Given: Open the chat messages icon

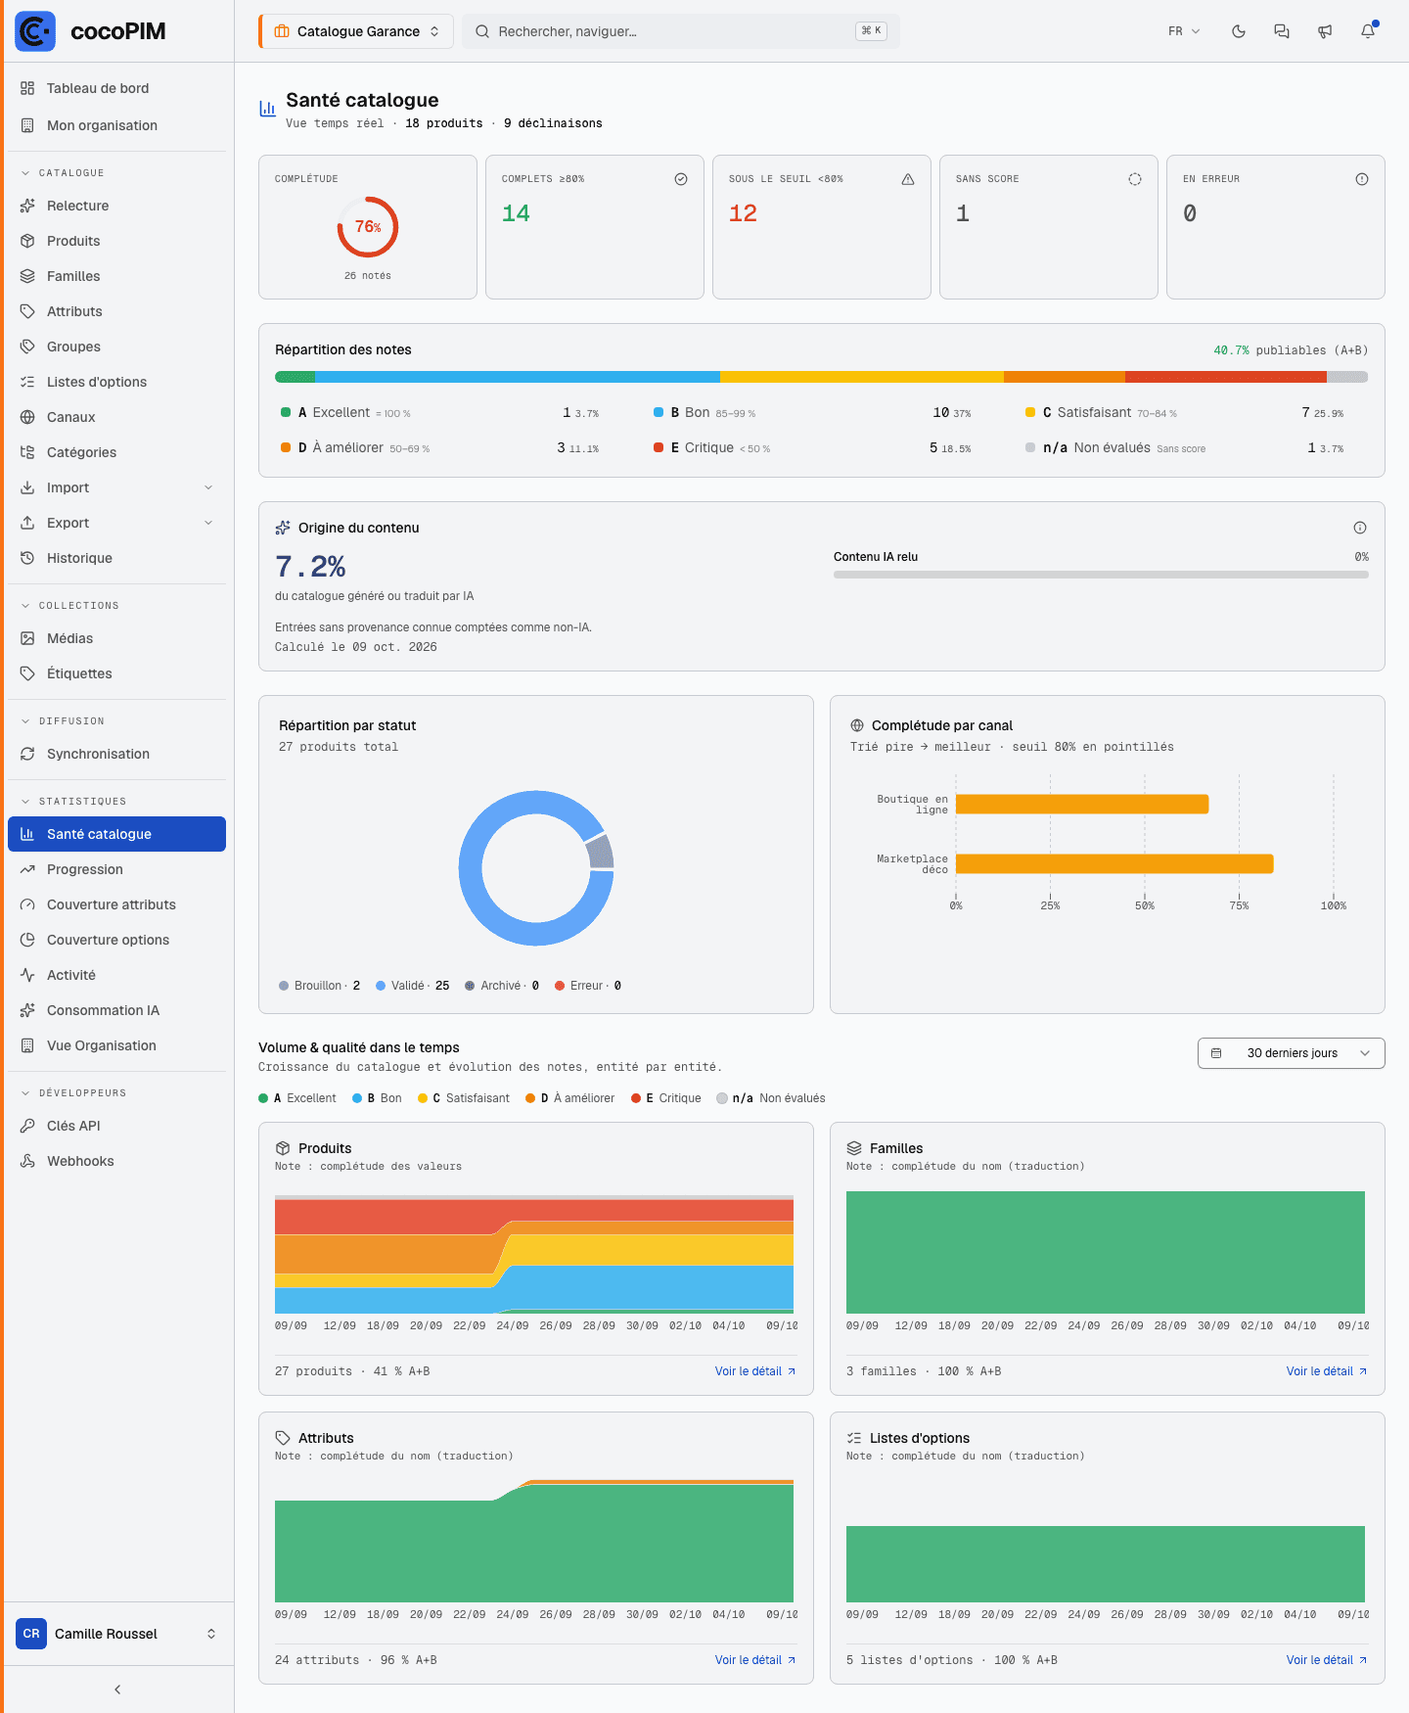Looking at the screenshot, I should (x=1282, y=31).
